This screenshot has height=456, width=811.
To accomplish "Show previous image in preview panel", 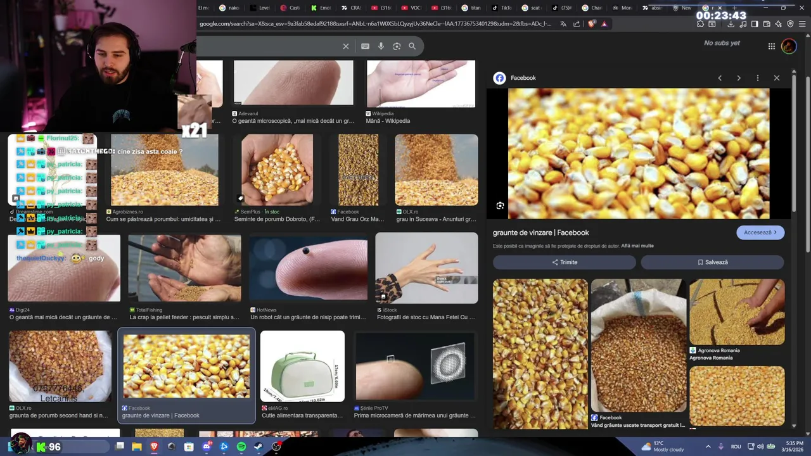I will point(720,78).
